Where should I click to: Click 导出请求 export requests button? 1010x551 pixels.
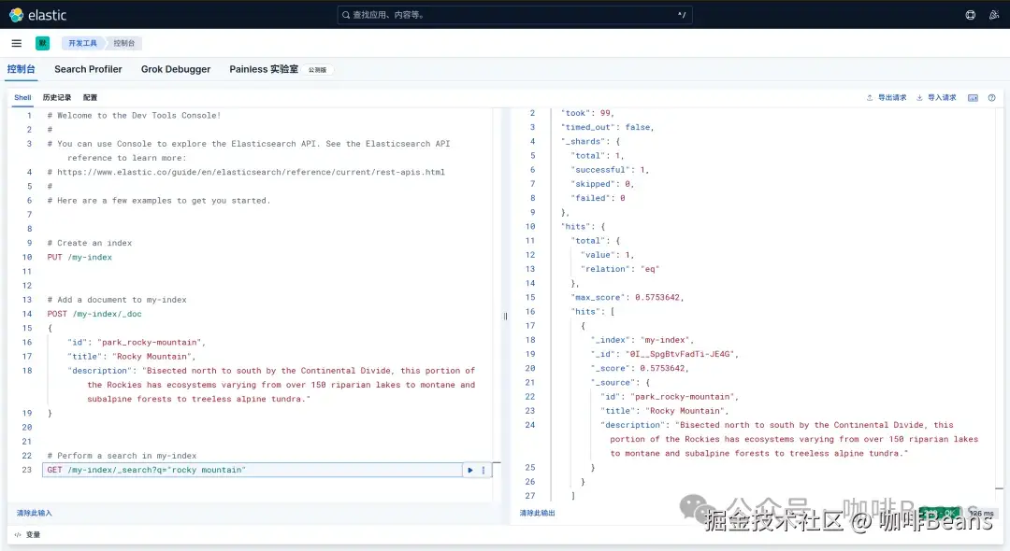[x=887, y=98]
